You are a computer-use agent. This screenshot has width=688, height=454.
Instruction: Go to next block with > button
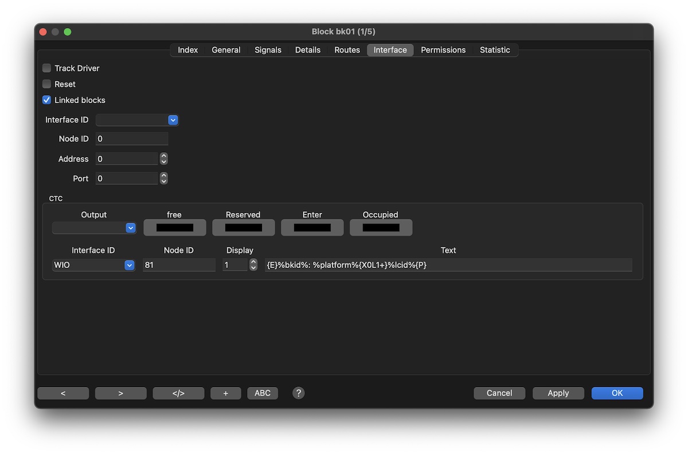coord(120,393)
